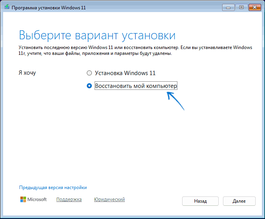
Task: Minimize the Windows 11 setup window
Action: (228, 7)
